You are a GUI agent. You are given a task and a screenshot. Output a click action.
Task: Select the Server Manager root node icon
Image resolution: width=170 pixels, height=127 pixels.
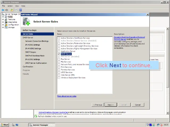[x=3, y=14]
